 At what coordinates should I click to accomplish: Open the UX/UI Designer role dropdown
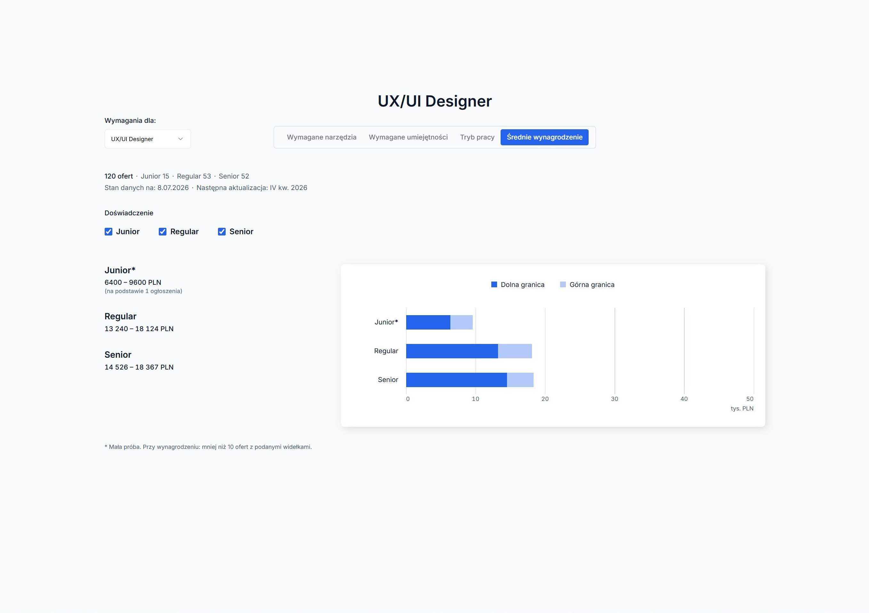(x=148, y=139)
